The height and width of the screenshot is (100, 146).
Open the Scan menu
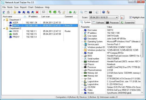pos(16,7)
